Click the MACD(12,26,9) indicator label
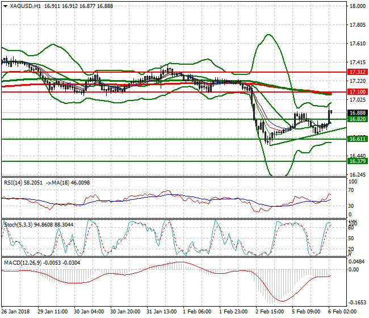 click(x=21, y=262)
